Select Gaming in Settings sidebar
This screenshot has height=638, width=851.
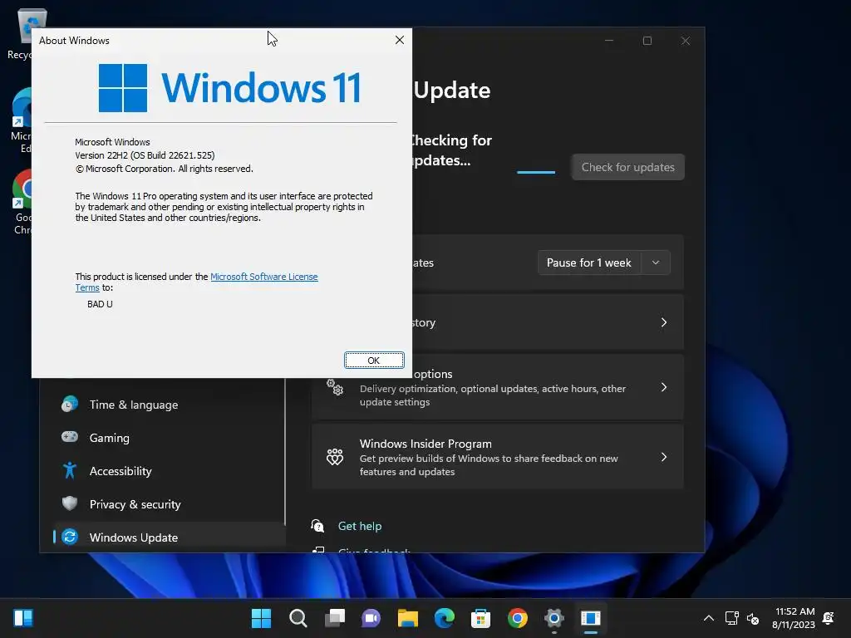click(109, 438)
